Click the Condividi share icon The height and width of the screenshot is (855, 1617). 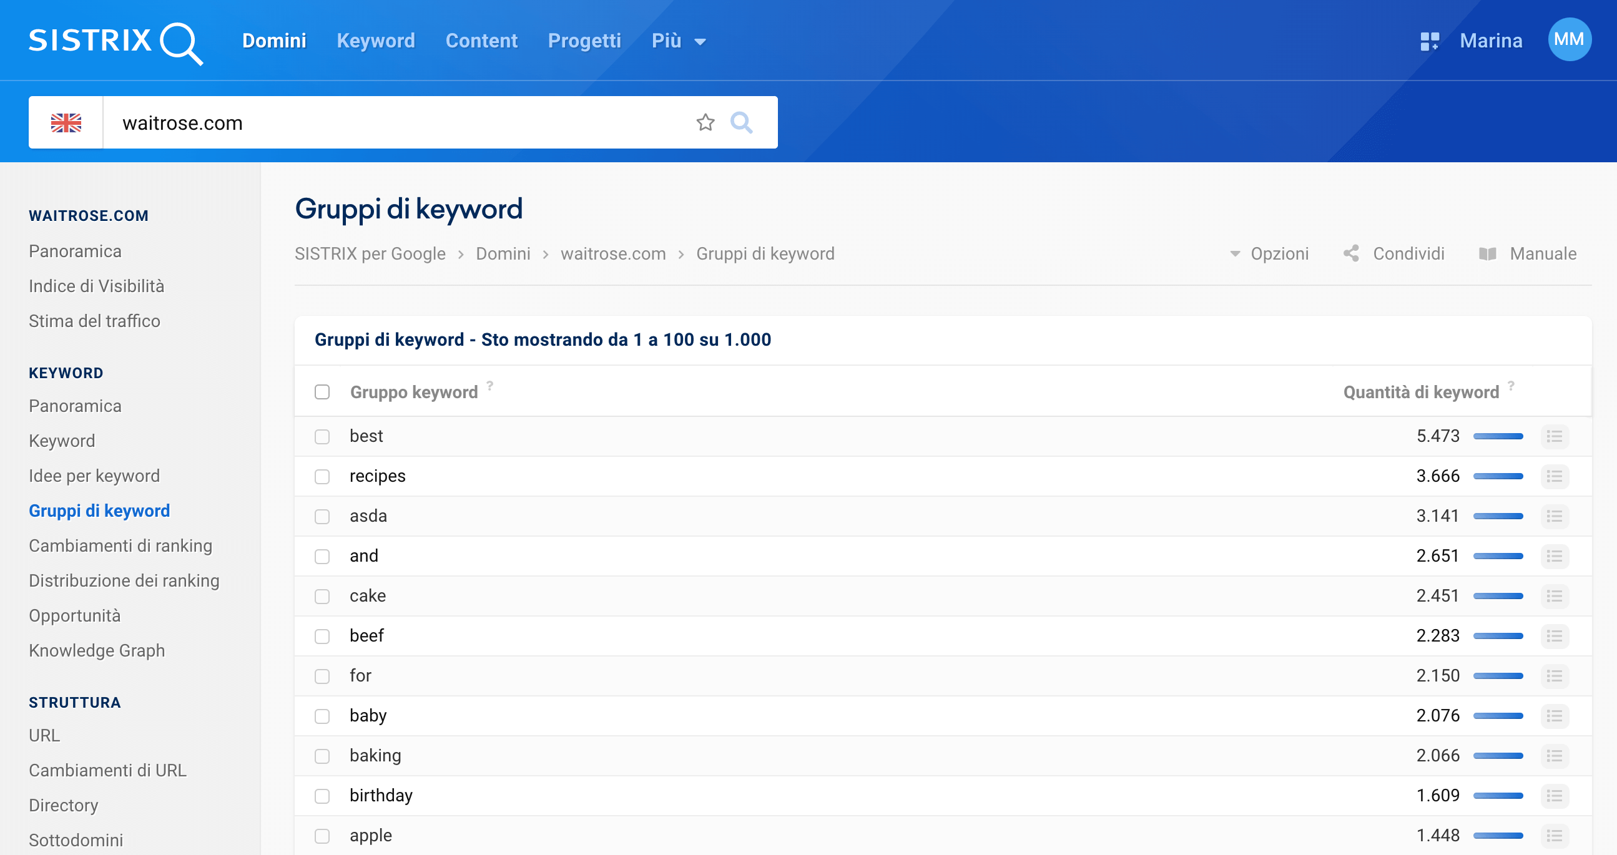1350,253
